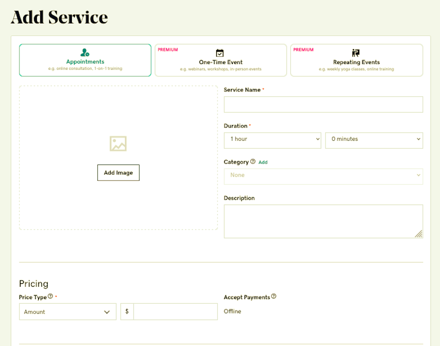Screen dimensions: 440x346
Task: Choose the Repeating Events tab
Action: click(x=356, y=60)
